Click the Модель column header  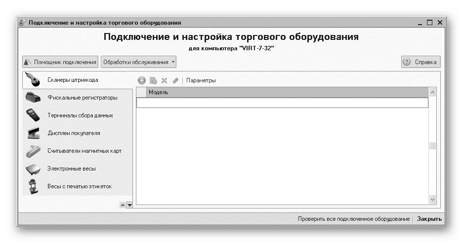click(159, 92)
